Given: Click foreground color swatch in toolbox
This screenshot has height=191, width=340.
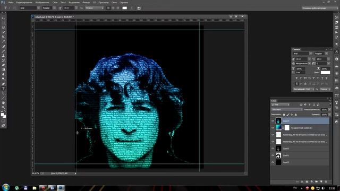Looking at the screenshot, I should [2, 115].
